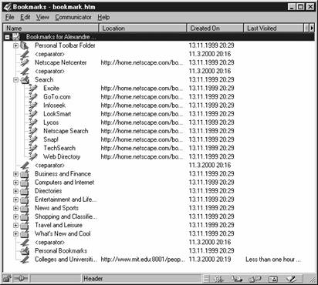The image size is (318, 285).
Task: Click the "Header" status bar text
Action: 93,279
